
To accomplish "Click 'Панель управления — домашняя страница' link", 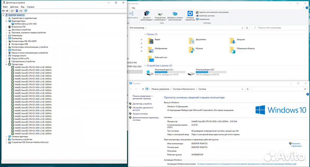I will click(x=143, y=97).
